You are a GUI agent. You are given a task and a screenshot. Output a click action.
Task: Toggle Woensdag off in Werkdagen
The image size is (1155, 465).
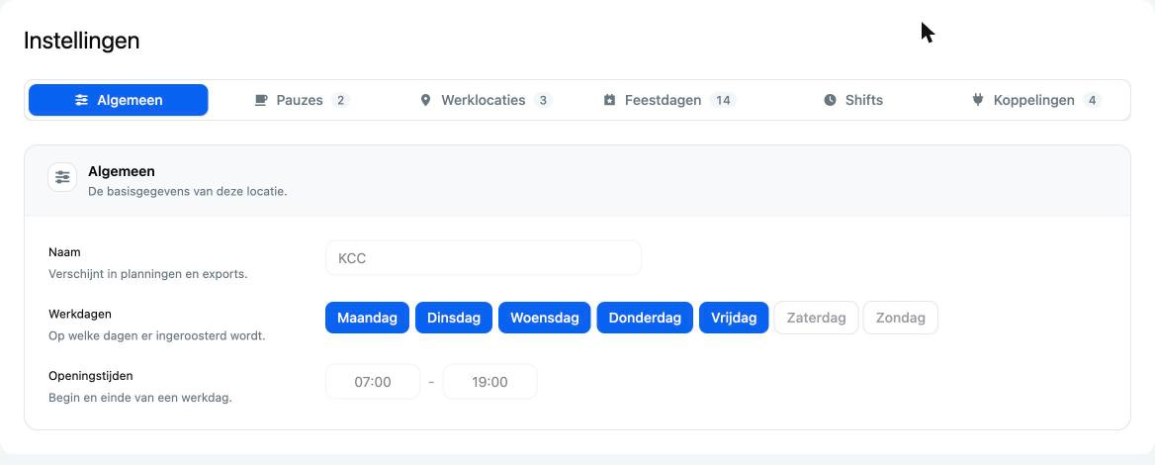coord(544,318)
